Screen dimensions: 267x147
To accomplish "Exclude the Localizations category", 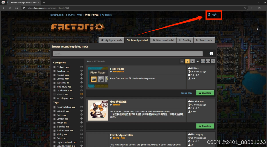I will (x=82, y=90).
